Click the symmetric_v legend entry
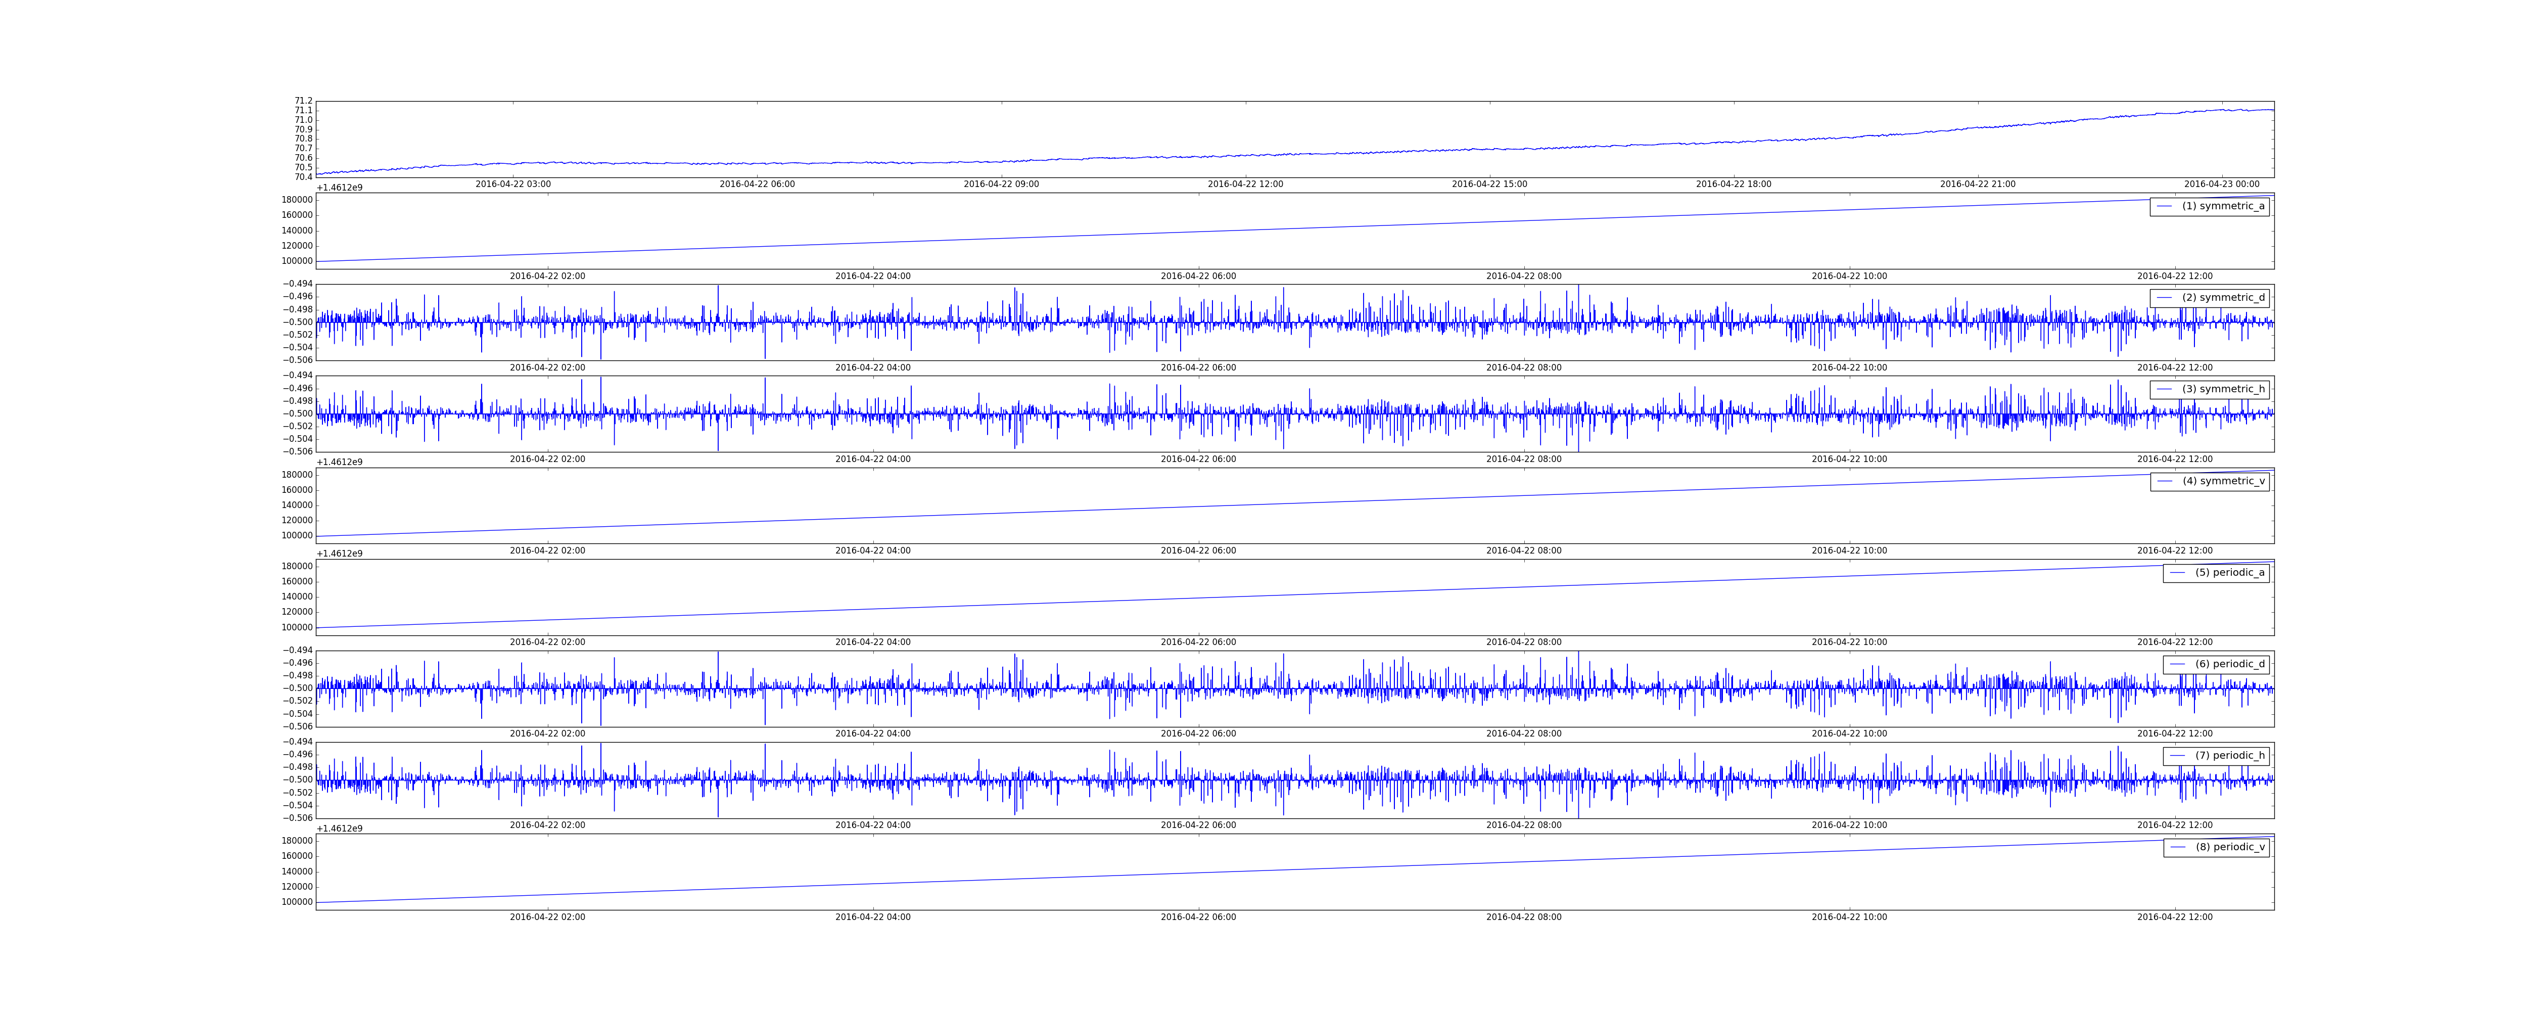This screenshot has width=2527, height=1011. tap(2223, 481)
